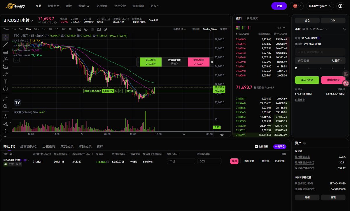350x211 pixels.
Task: Open chart bottom-right gear settings
Action: pos(222,134)
